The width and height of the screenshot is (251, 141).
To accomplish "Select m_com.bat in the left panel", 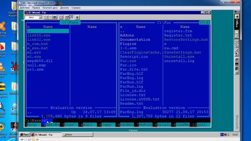I will (38, 44).
